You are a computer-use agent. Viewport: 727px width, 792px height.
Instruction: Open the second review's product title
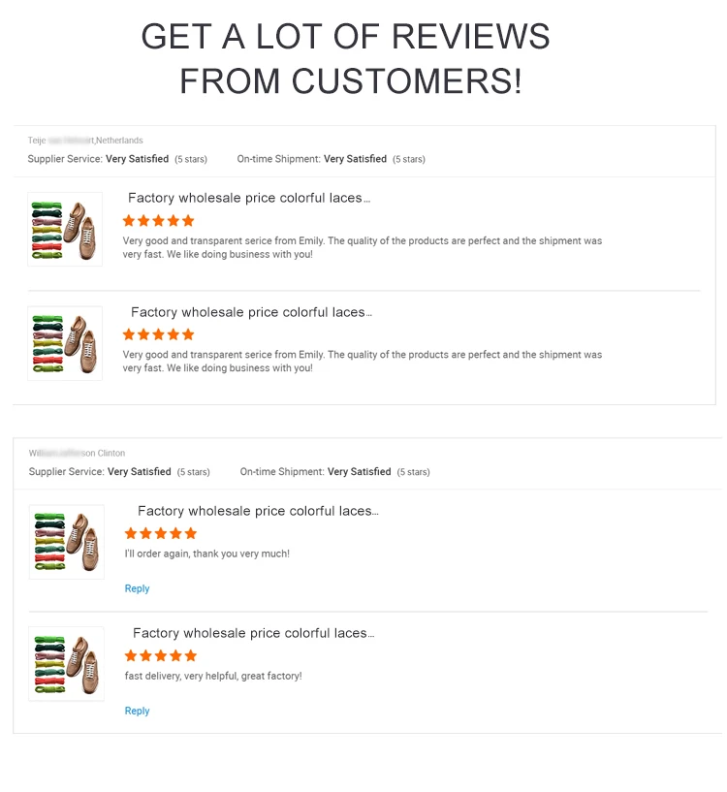251,312
